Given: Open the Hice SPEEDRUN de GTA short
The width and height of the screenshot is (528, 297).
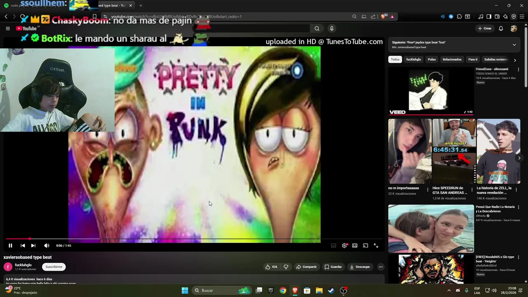Looking at the screenshot, I should pyautogui.click(x=454, y=151).
